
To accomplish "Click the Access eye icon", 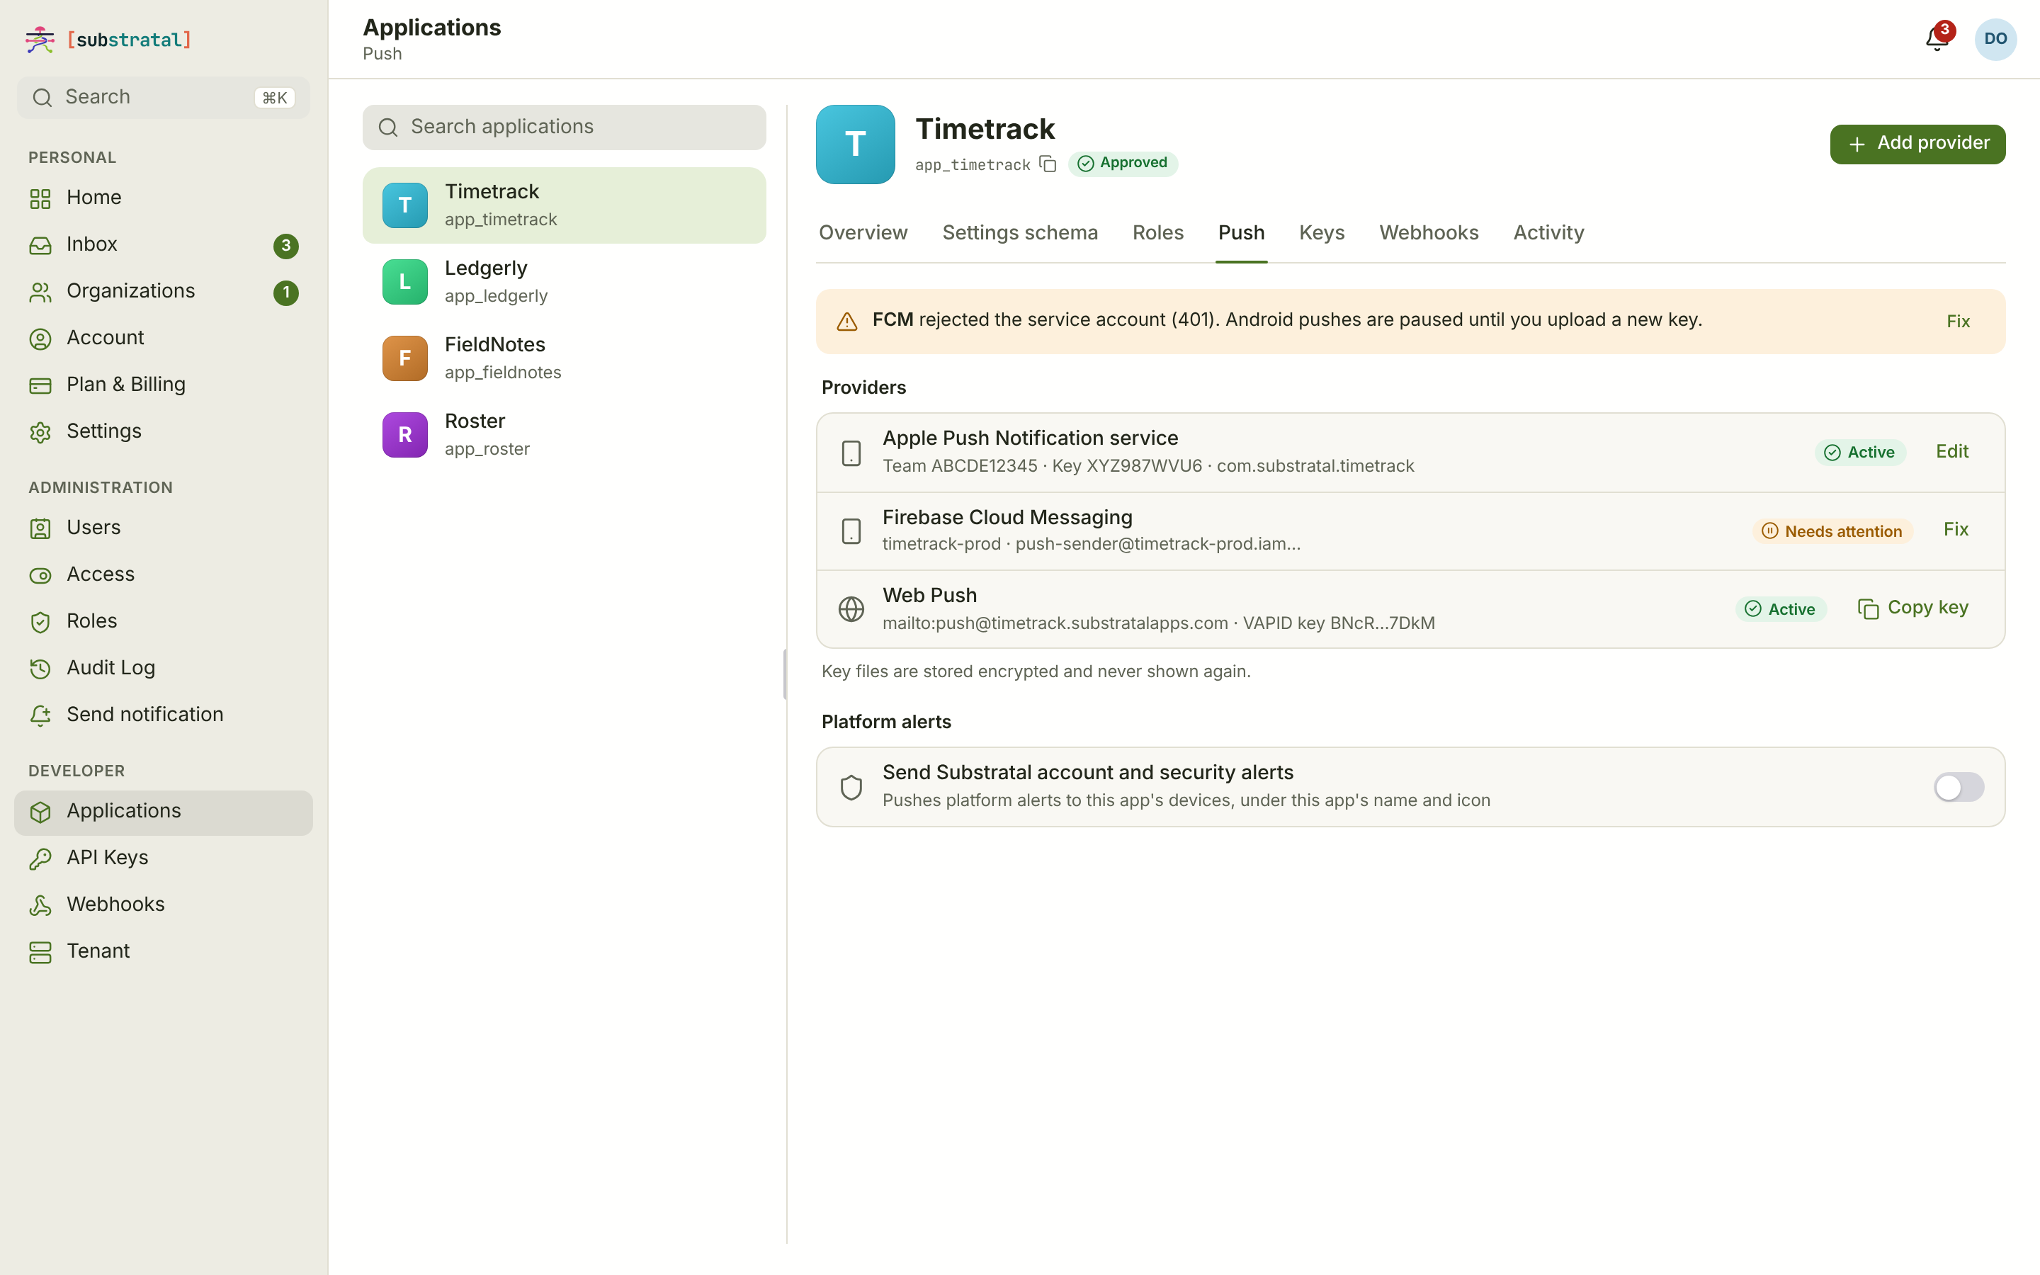I will 40,575.
